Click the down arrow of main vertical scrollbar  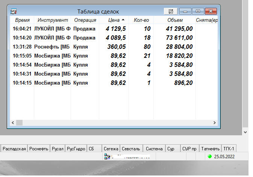pos(245,132)
